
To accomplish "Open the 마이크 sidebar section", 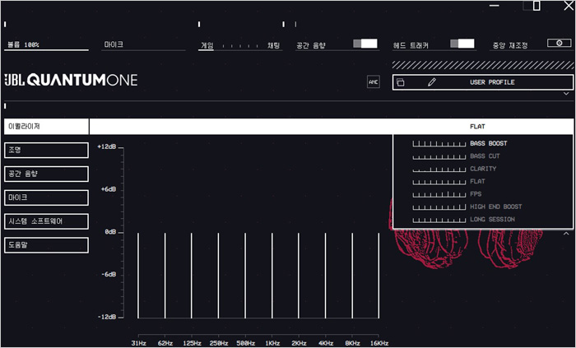I will tap(46, 197).
